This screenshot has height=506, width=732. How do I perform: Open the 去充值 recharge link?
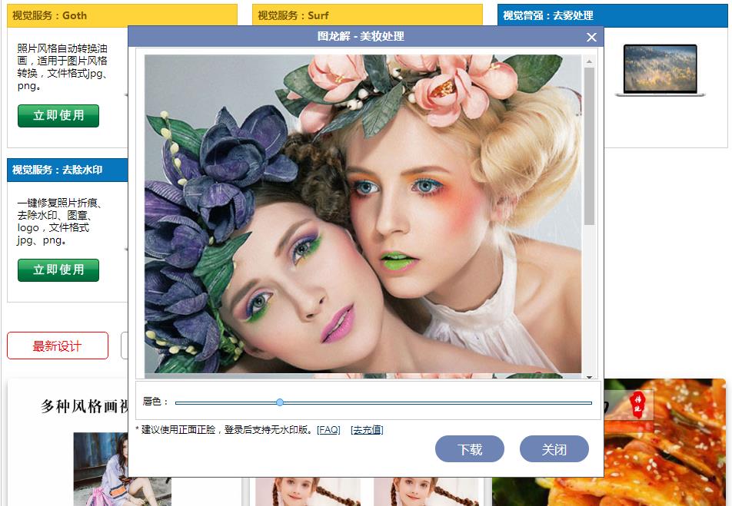click(x=367, y=429)
